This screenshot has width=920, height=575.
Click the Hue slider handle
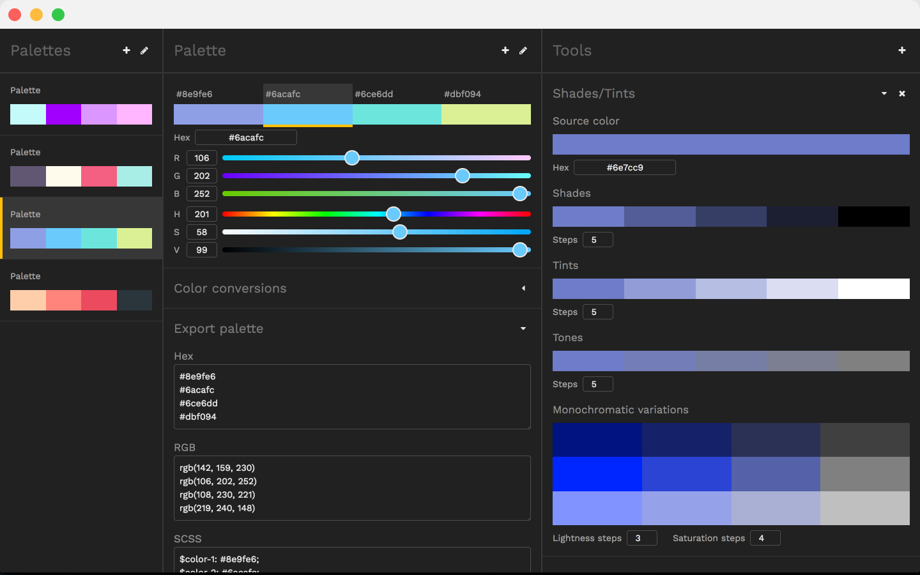click(x=394, y=214)
